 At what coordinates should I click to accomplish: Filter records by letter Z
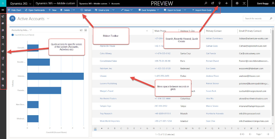(x=271, y=129)
